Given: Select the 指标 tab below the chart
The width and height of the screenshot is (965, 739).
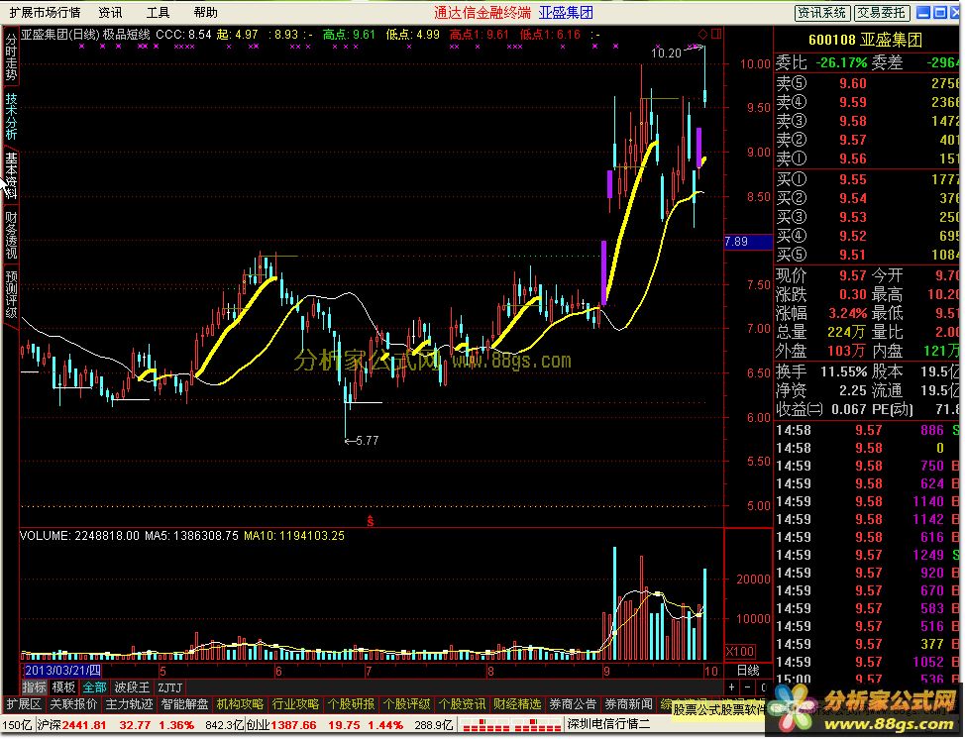Looking at the screenshot, I should click(x=35, y=687).
